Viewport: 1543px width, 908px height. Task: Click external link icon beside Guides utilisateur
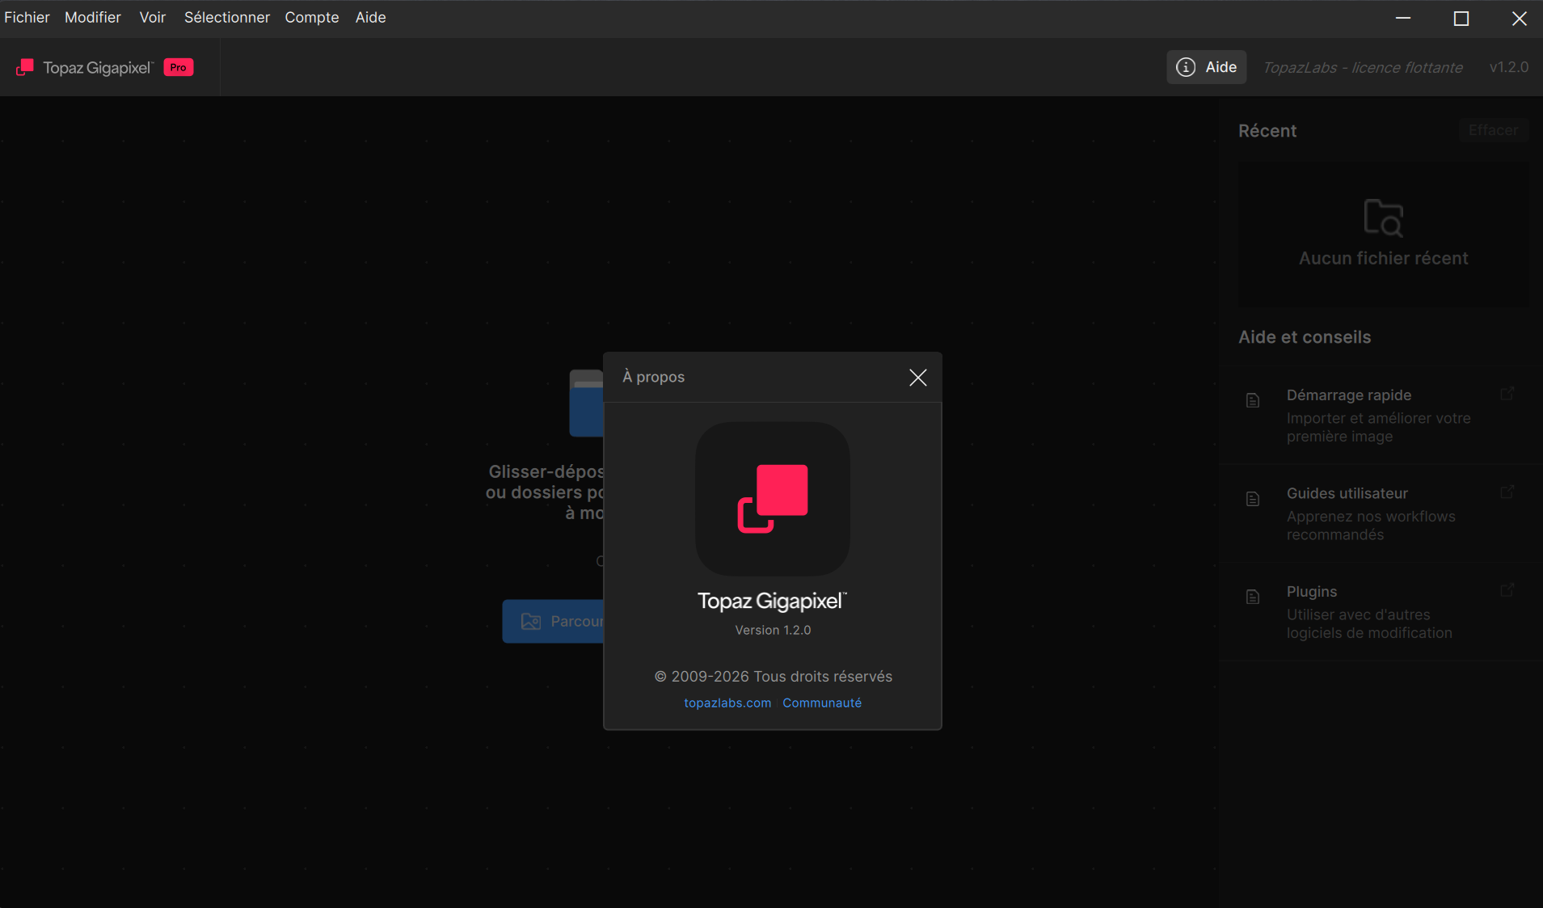1507,492
